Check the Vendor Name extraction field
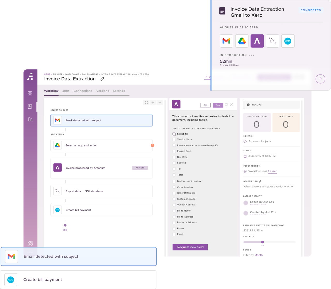The image size is (331, 289). pyautogui.click(x=174, y=139)
